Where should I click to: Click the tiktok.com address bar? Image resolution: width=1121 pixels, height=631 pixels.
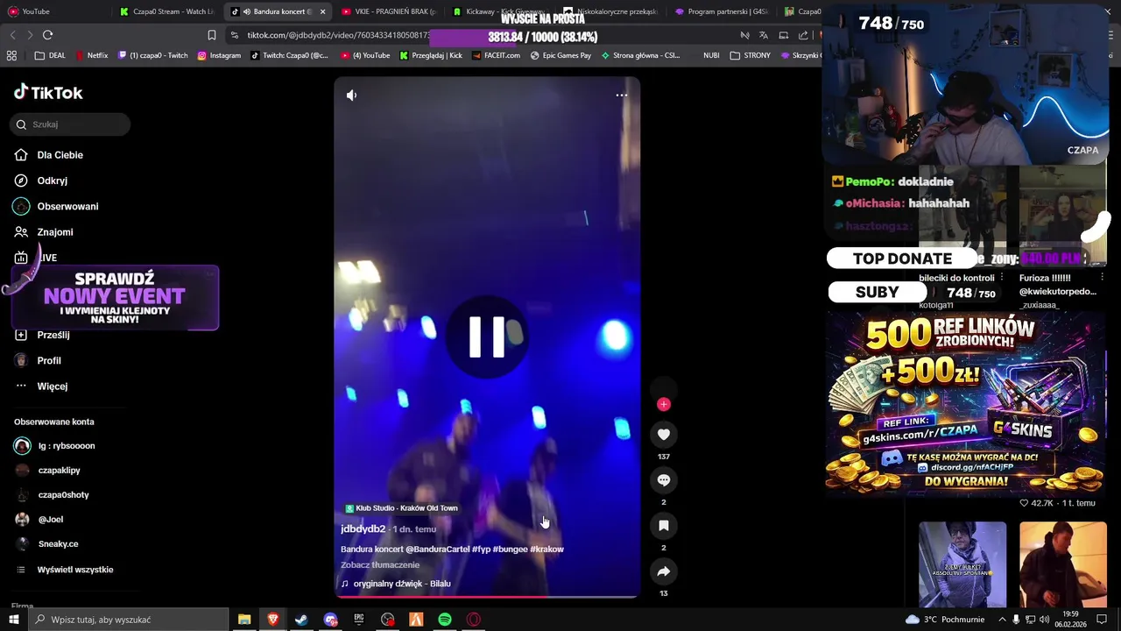tap(337, 35)
